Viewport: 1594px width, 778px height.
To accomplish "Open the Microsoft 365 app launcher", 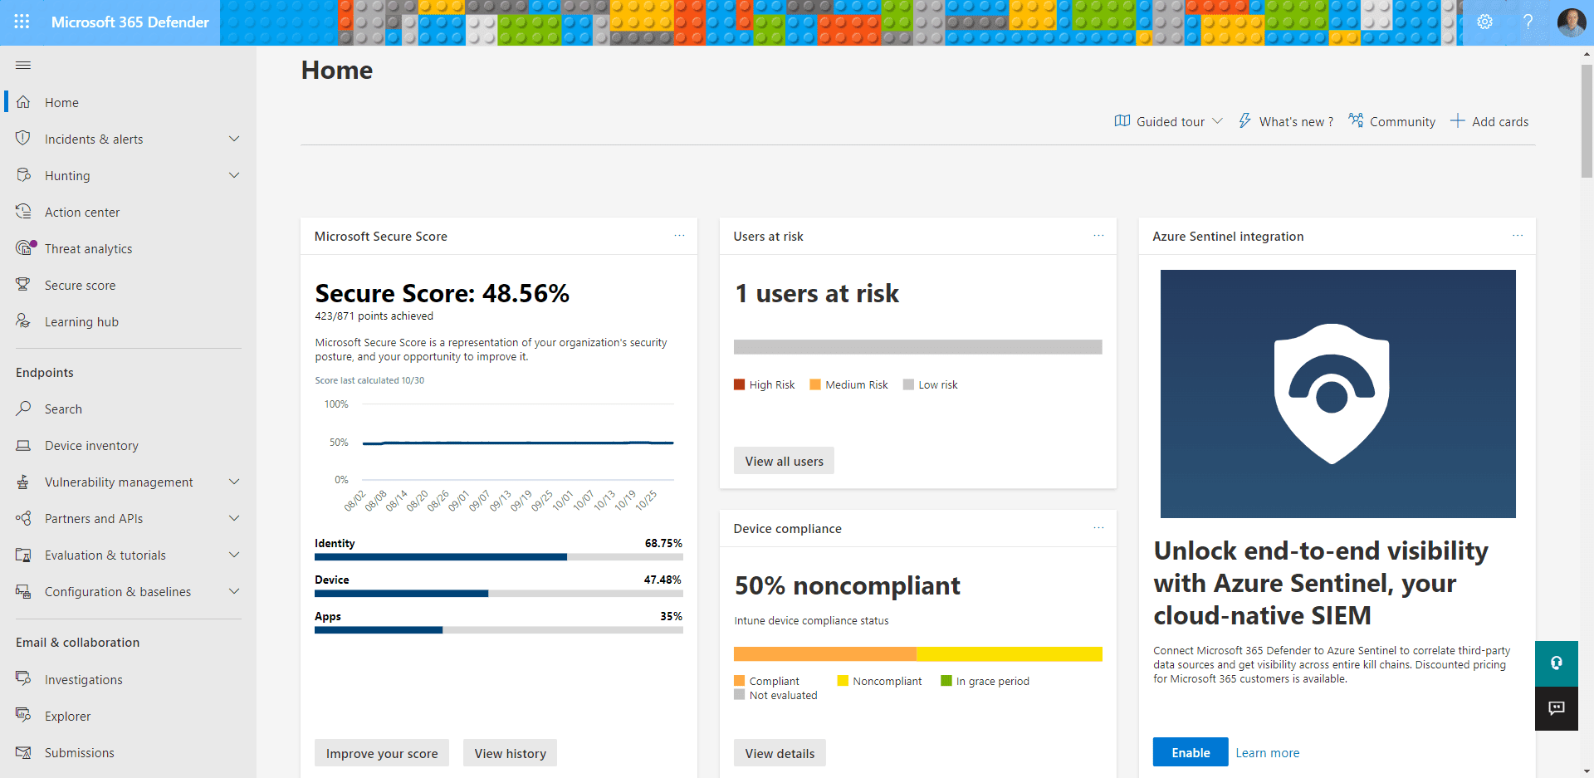I will (x=22, y=22).
